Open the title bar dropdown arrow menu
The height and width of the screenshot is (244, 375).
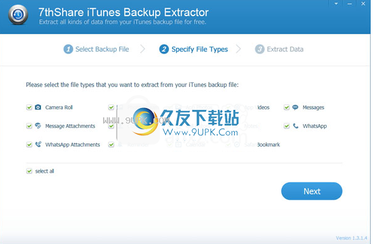coord(337,4)
